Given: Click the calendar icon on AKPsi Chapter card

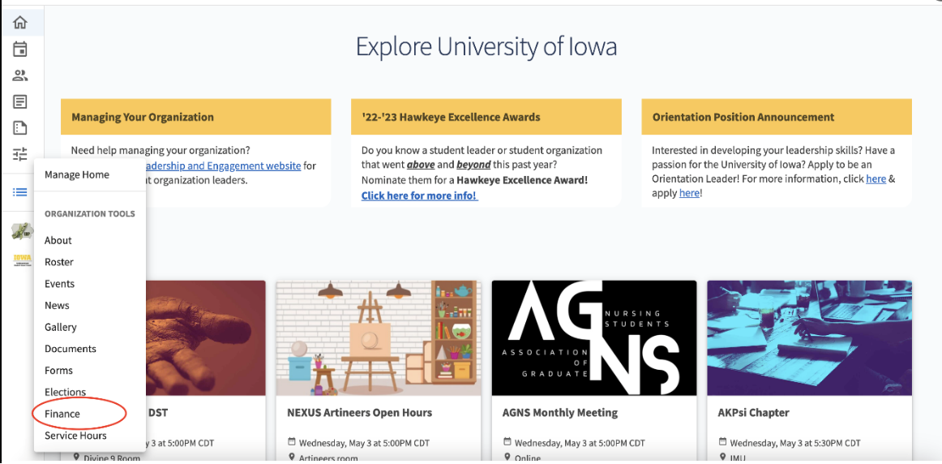Looking at the screenshot, I should point(723,444).
